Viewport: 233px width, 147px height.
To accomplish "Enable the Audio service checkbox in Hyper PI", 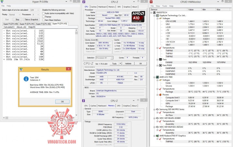I will pos(43,13).
